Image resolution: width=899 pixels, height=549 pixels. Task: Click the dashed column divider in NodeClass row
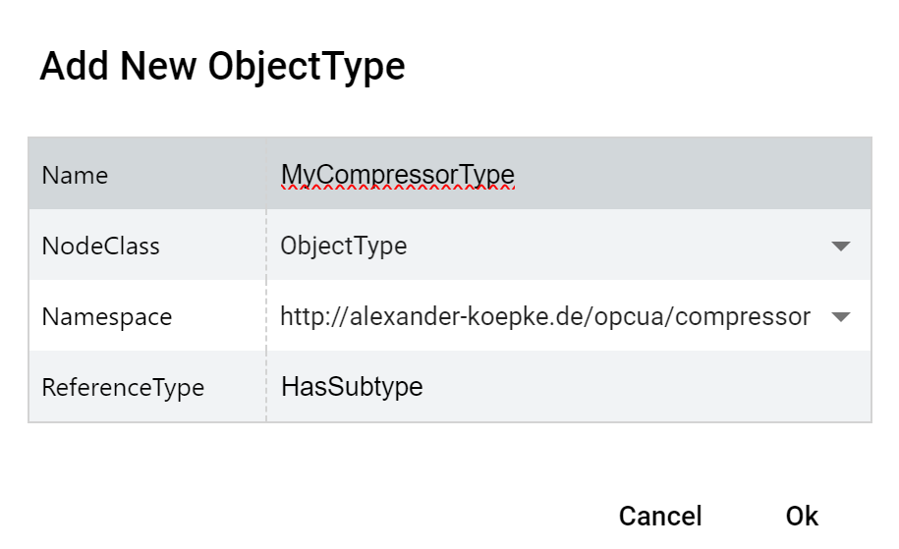[x=266, y=245]
